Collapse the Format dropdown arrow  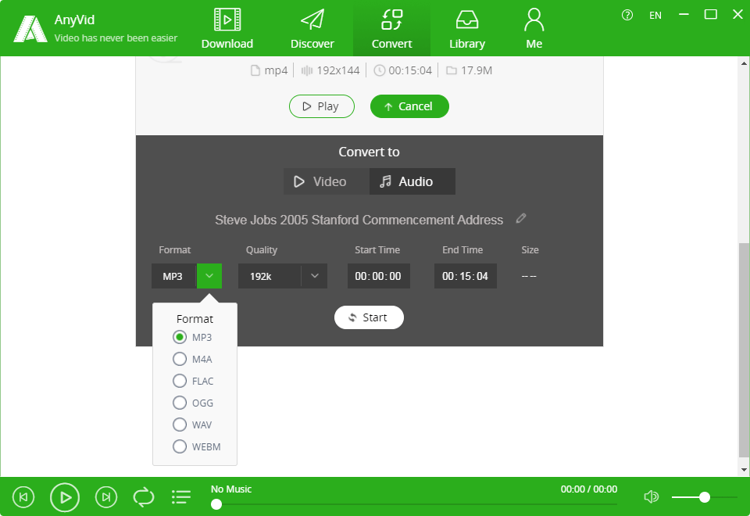[x=209, y=276]
